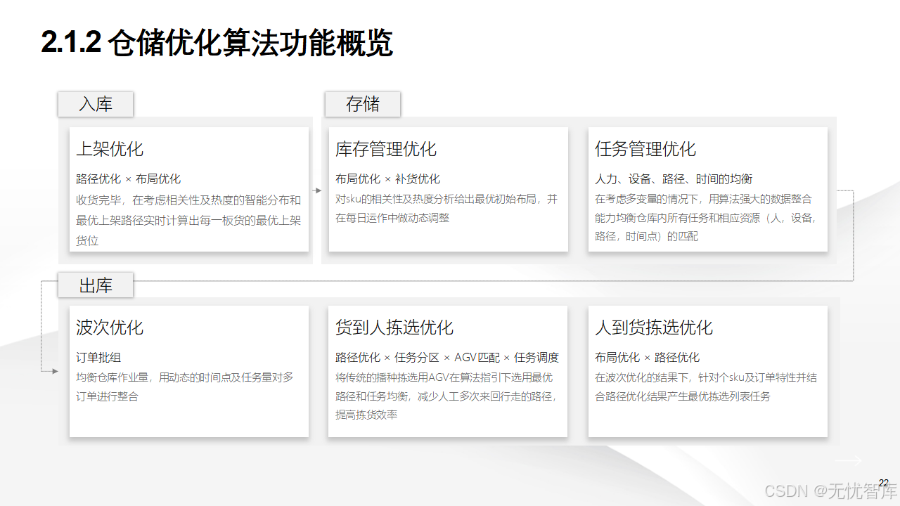The image size is (900, 506).
Task: Select the 入库 section label
Action: coord(96,104)
